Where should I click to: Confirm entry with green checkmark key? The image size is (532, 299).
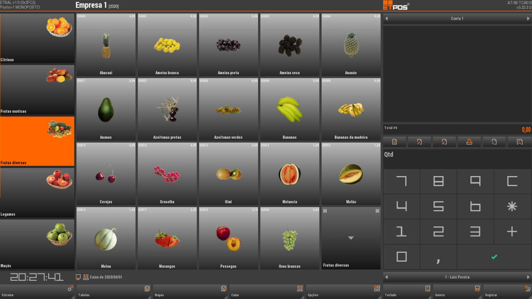pos(494,257)
